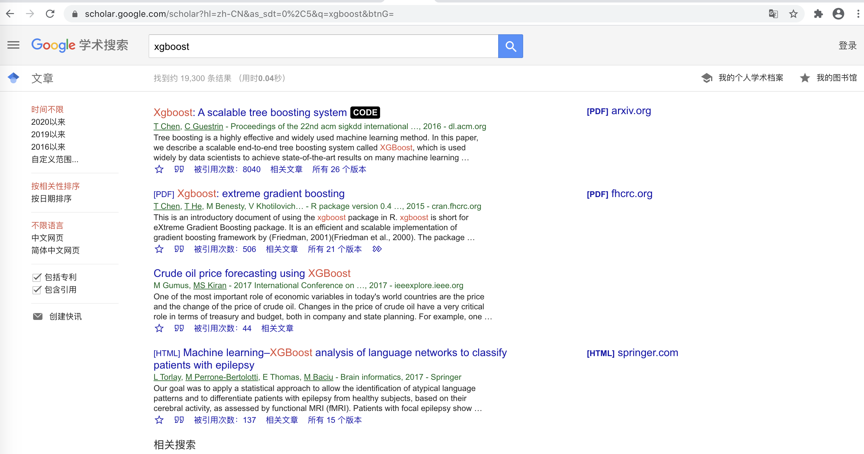Open the epilepsy language networks article title

tap(330, 359)
